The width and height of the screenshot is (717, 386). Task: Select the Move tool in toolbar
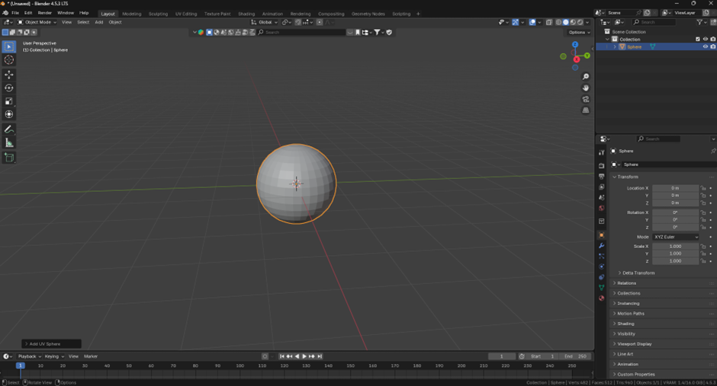coord(9,75)
